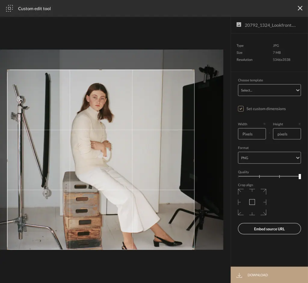Click the Custom edit tool title

pyautogui.click(x=34, y=8)
